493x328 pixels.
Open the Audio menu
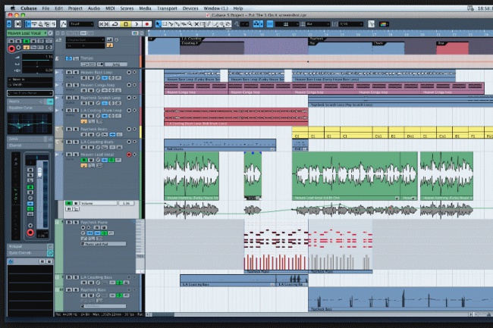click(94, 8)
